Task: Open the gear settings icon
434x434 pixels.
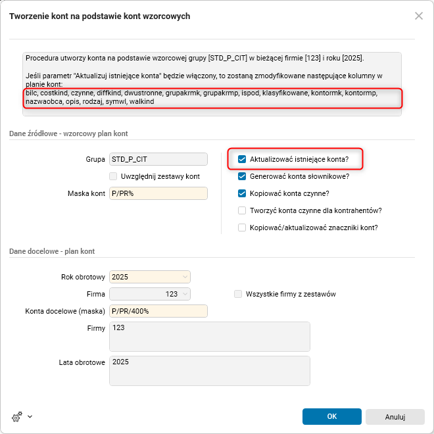Action: point(17,416)
